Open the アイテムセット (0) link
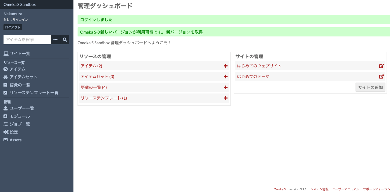The image size is (391, 192). click(97, 77)
